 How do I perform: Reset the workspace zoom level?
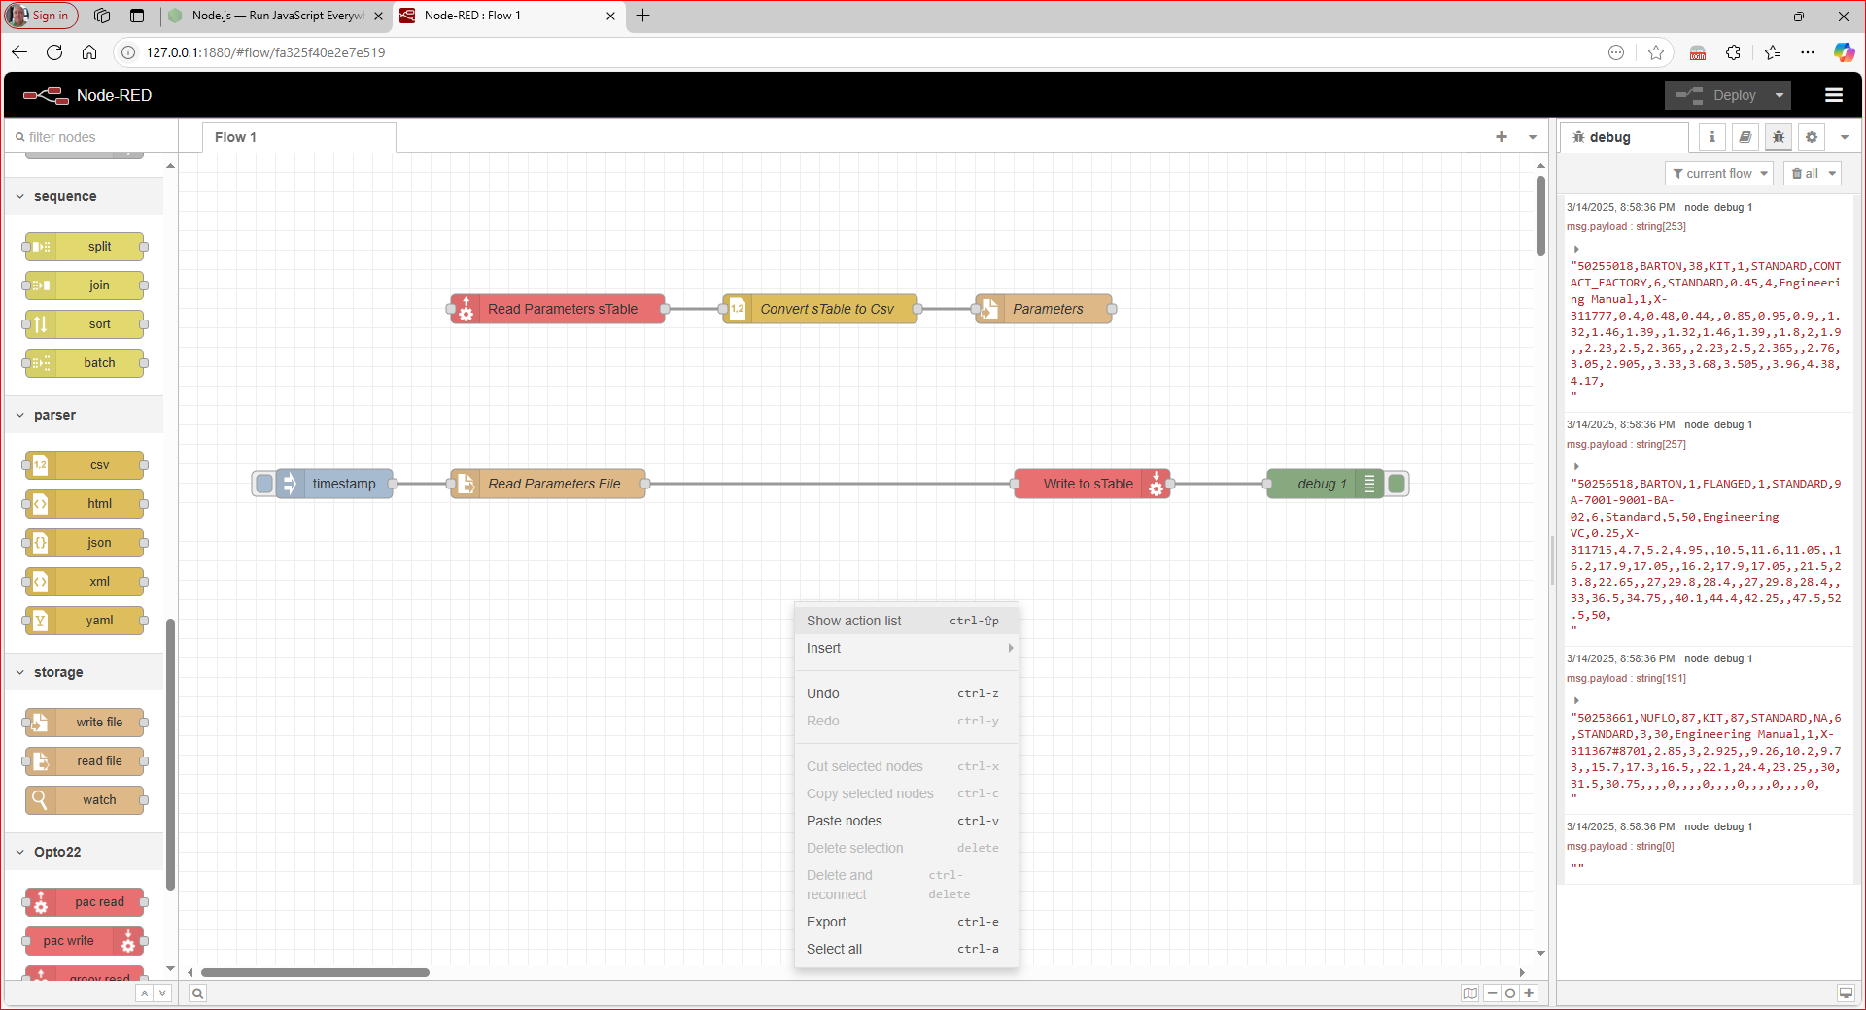(1510, 993)
